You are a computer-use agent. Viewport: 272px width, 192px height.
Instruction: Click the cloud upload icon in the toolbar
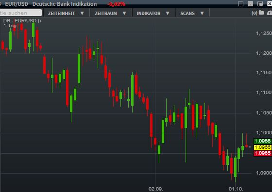tap(270, 13)
